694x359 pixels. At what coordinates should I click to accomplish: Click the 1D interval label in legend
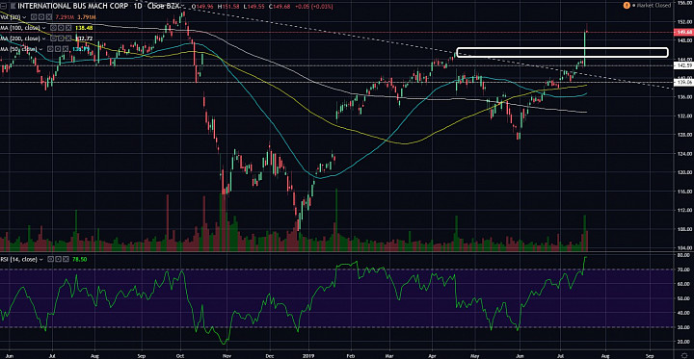coord(138,6)
